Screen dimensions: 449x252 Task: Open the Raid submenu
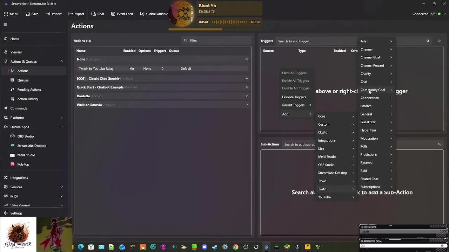point(376,171)
